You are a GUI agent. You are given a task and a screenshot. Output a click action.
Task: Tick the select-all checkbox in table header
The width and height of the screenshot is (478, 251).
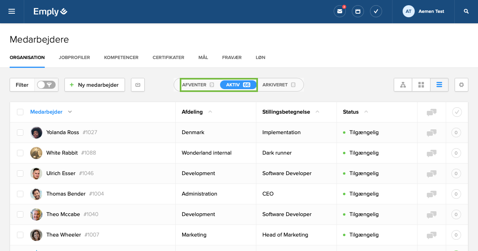(x=20, y=112)
